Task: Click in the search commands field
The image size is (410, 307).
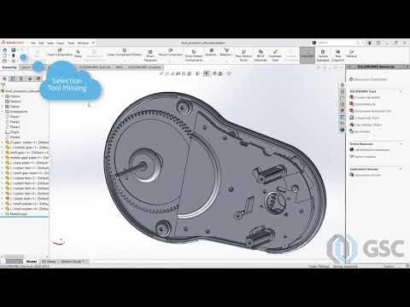Action: coord(336,43)
